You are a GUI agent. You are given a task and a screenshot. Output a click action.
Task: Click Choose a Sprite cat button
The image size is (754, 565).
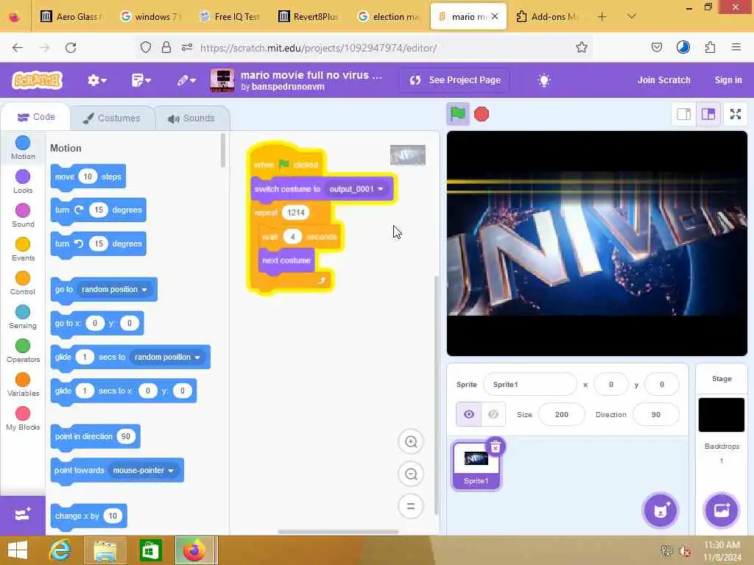coord(660,511)
